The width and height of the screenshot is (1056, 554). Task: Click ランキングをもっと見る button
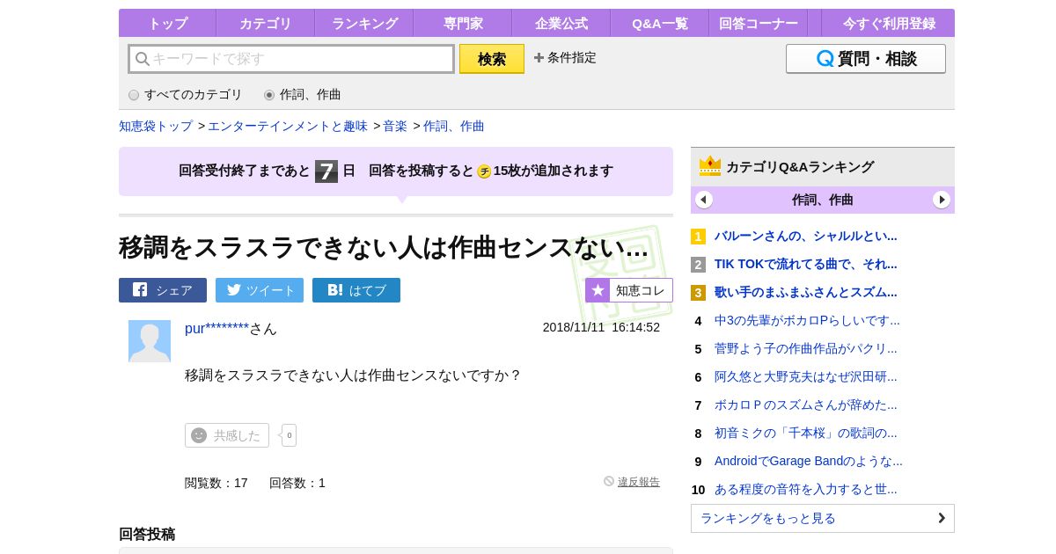pyautogui.click(x=823, y=518)
